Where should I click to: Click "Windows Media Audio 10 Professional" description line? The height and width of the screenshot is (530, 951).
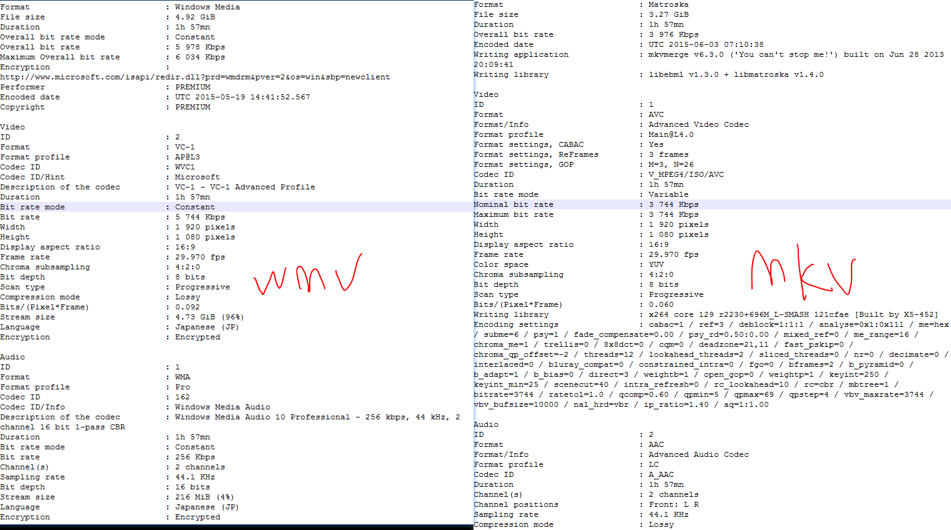point(317,417)
